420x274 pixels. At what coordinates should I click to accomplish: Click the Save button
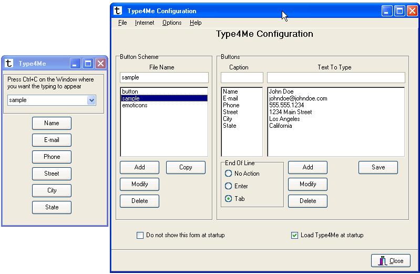coord(378,167)
